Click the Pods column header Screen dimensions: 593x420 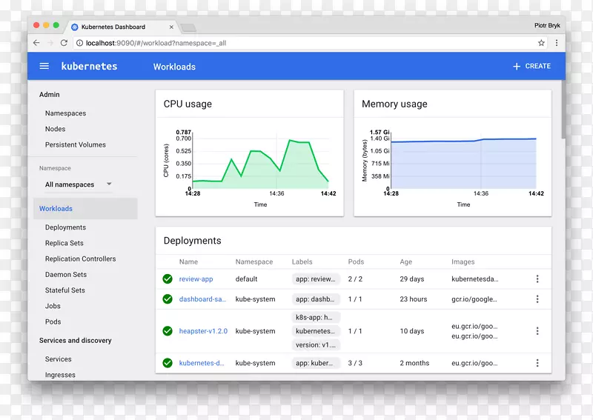coord(356,261)
